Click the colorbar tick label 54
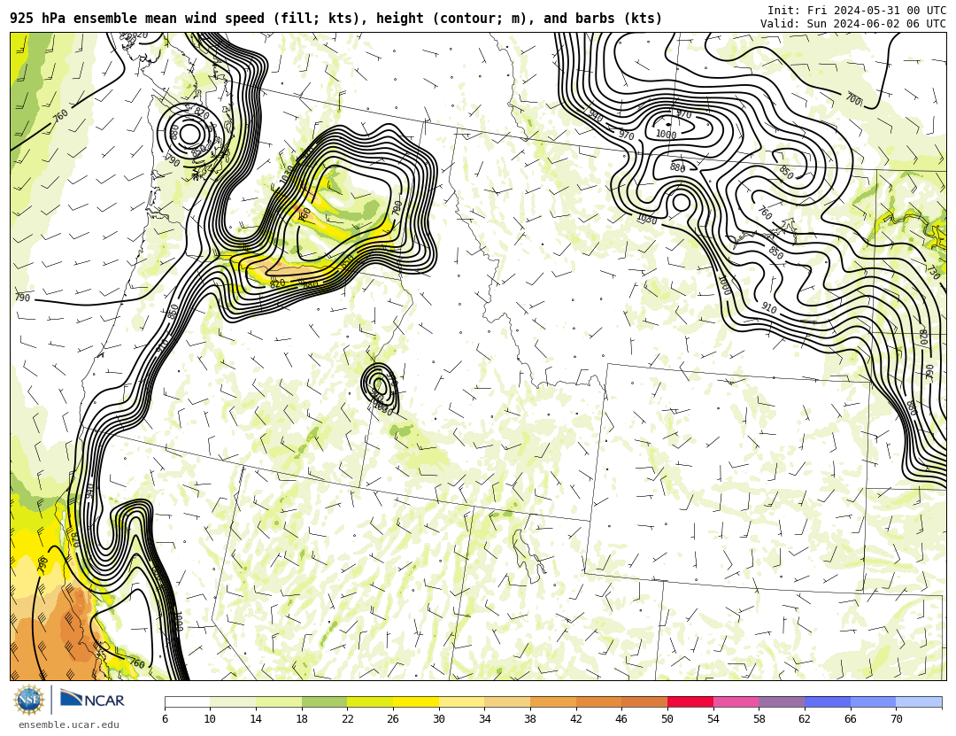The height and width of the screenshot is (736, 956). click(713, 719)
